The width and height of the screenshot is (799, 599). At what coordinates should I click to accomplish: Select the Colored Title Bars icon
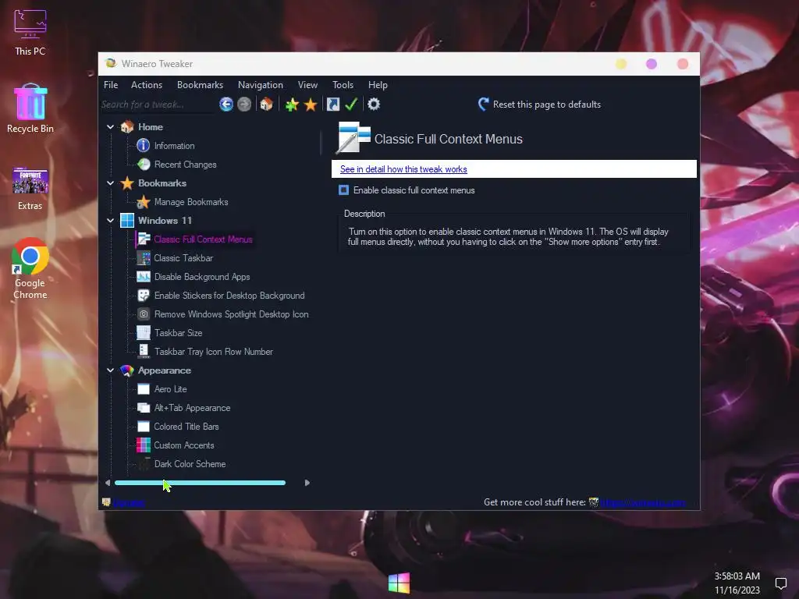(x=144, y=427)
